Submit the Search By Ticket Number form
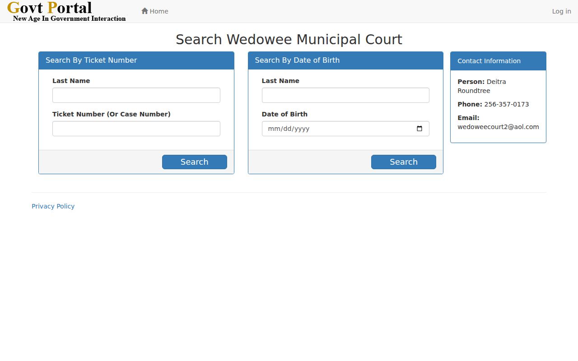Image resolution: width=578 pixels, height=361 pixels. pos(195,162)
